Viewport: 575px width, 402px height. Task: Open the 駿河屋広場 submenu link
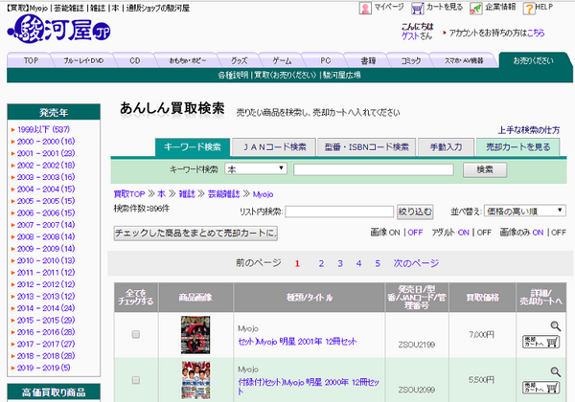click(x=342, y=75)
